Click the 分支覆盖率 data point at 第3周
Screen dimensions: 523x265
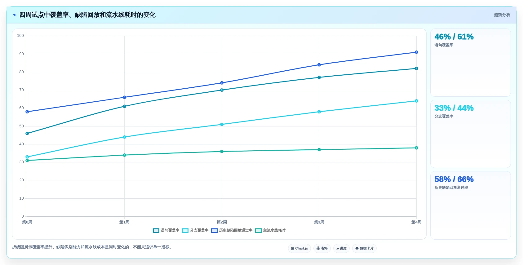[x=319, y=112]
